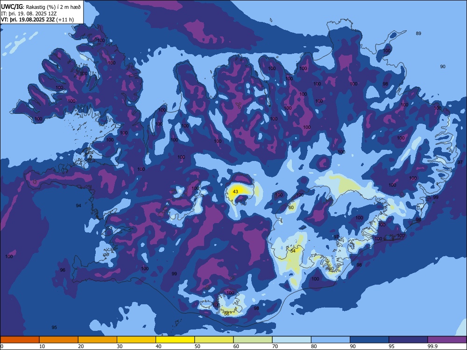Click the '0' legend tick label

(x=2, y=346)
